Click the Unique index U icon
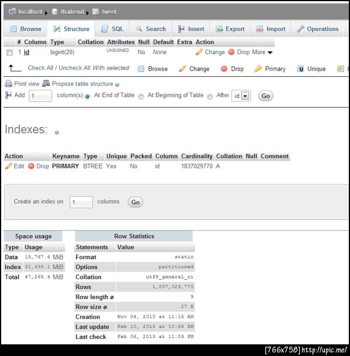This screenshot has width=350, height=356. 300,69
